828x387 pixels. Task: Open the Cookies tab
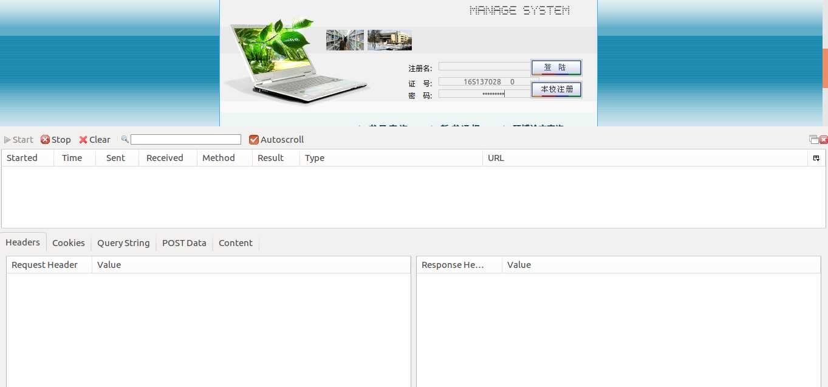69,243
